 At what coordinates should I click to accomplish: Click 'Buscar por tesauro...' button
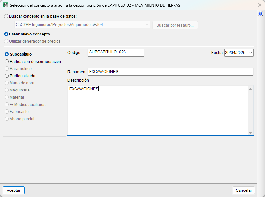point(175,25)
